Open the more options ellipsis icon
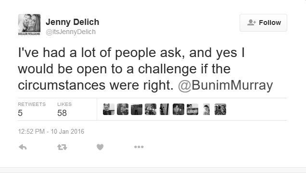Image resolution: width=306 pixels, height=173 pixels. [x=139, y=147]
